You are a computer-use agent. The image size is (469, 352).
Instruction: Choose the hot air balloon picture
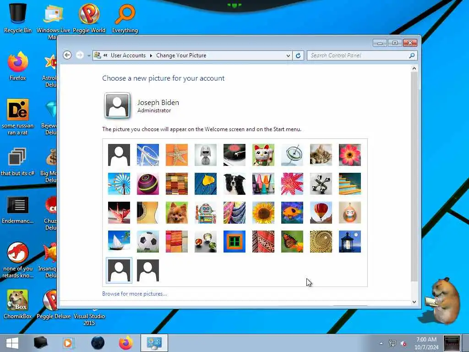tap(321, 213)
